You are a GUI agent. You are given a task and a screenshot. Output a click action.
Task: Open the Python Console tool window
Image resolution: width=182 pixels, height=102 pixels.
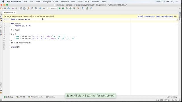(x=35, y=97)
